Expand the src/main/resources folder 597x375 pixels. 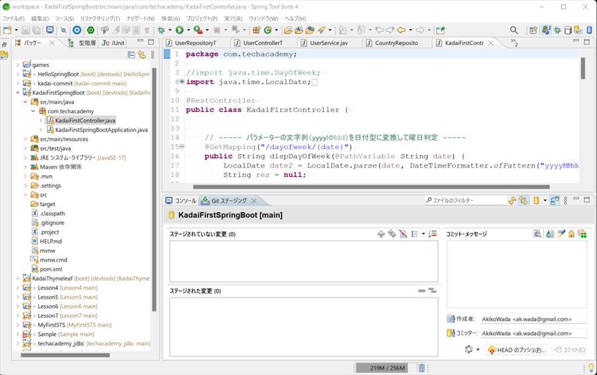26,139
